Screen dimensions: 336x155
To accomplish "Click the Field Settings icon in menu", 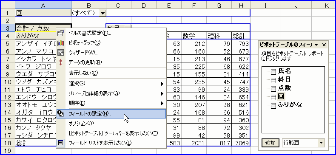I will click(x=61, y=114).
